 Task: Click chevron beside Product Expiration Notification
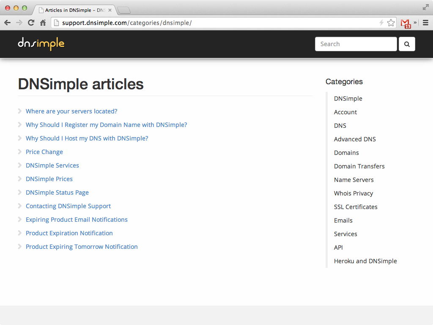coord(19,233)
